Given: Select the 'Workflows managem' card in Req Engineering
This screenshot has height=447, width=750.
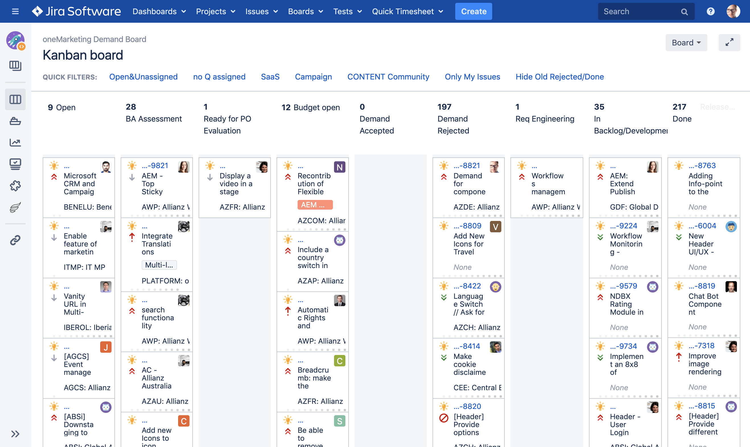Looking at the screenshot, I should (546, 187).
